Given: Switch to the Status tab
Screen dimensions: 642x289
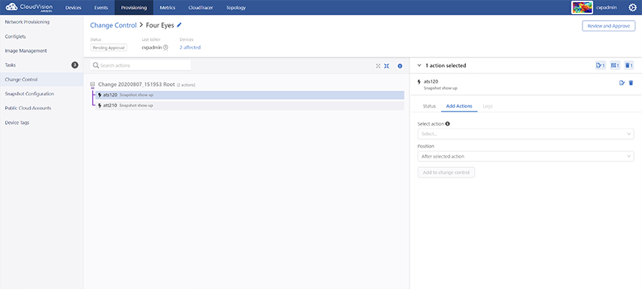Looking at the screenshot, I should [x=429, y=106].
